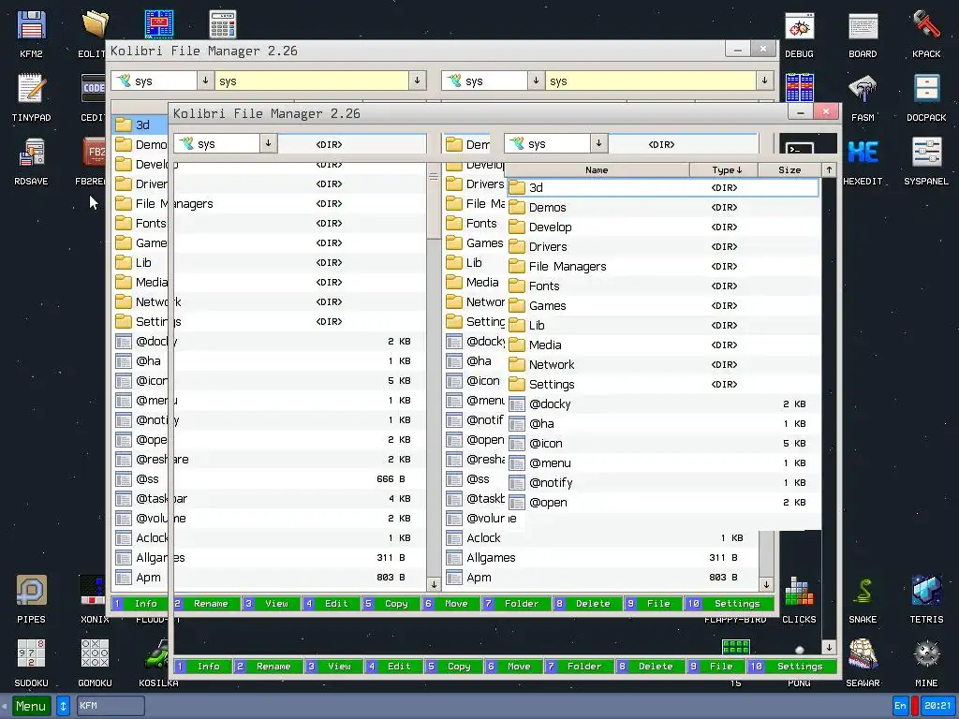Select Allgames in back window right panel
Viewport: 959px width, 719px height.
602,558
